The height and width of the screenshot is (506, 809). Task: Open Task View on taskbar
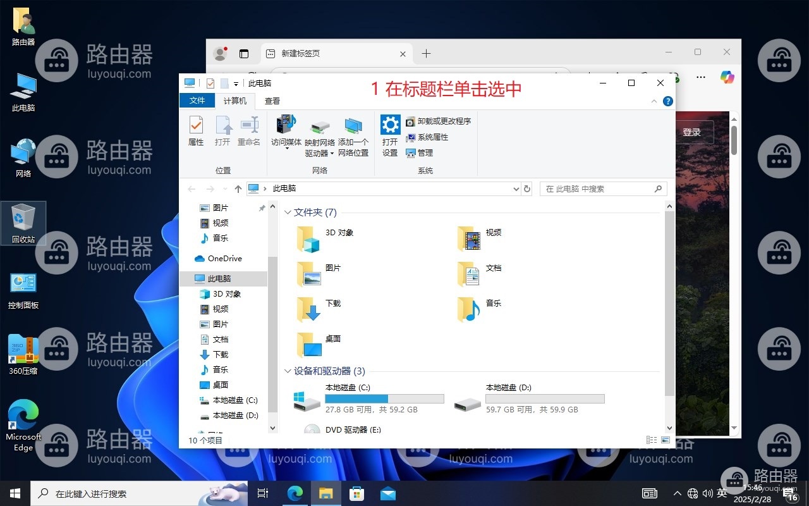263,493
